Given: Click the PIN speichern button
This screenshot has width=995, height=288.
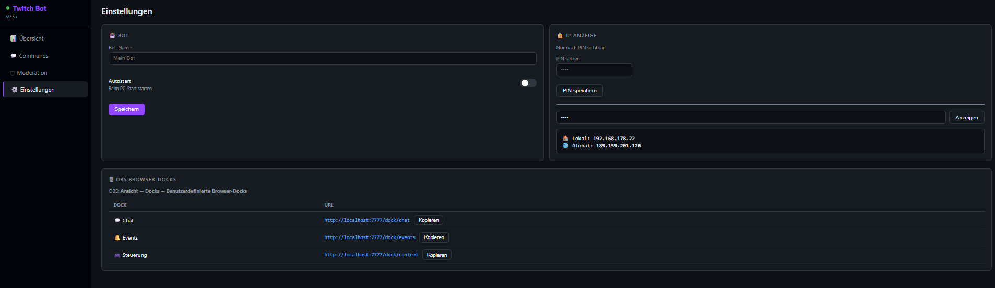Looking at the screenshot, I should tap(579, 91).
